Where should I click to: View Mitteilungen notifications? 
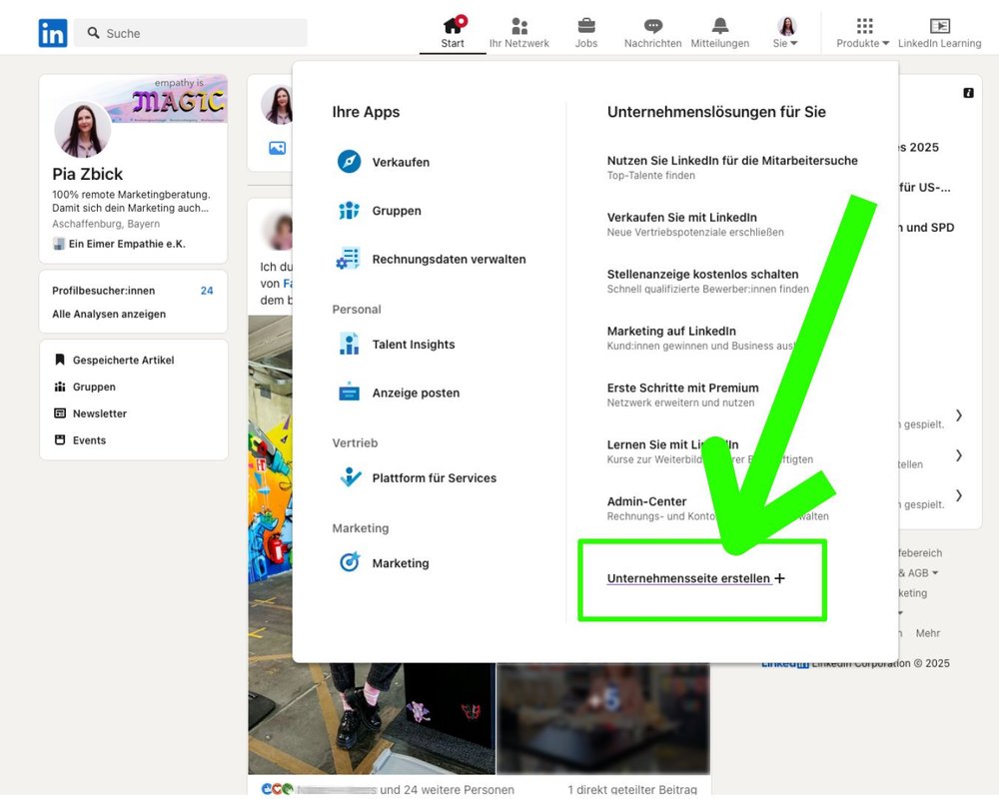(x=720, y=33)
